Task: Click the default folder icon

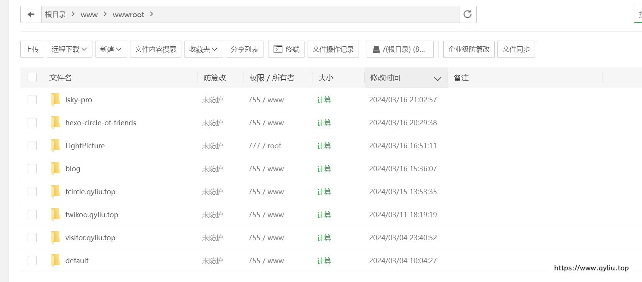Action: pos(55,261)
